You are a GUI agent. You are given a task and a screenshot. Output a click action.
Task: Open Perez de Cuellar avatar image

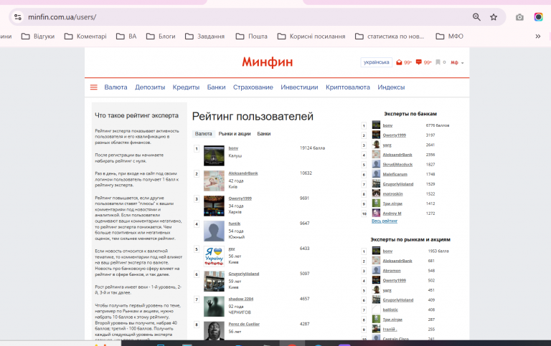coord(214,330)
